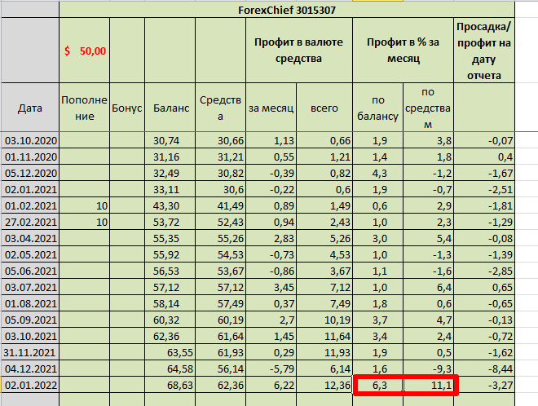This screenshot has height=406, width=538.
Task: Select date cell 27.02.2021
Action: (x=30, y=222)
